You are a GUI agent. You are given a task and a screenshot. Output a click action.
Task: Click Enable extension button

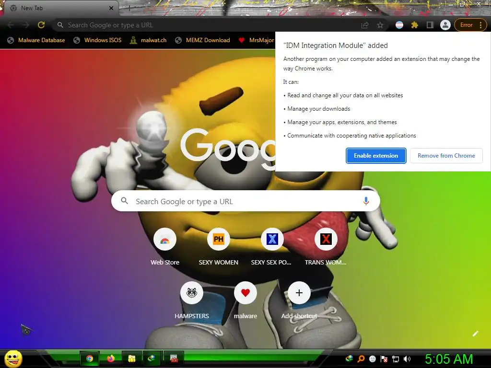(376, 156)
